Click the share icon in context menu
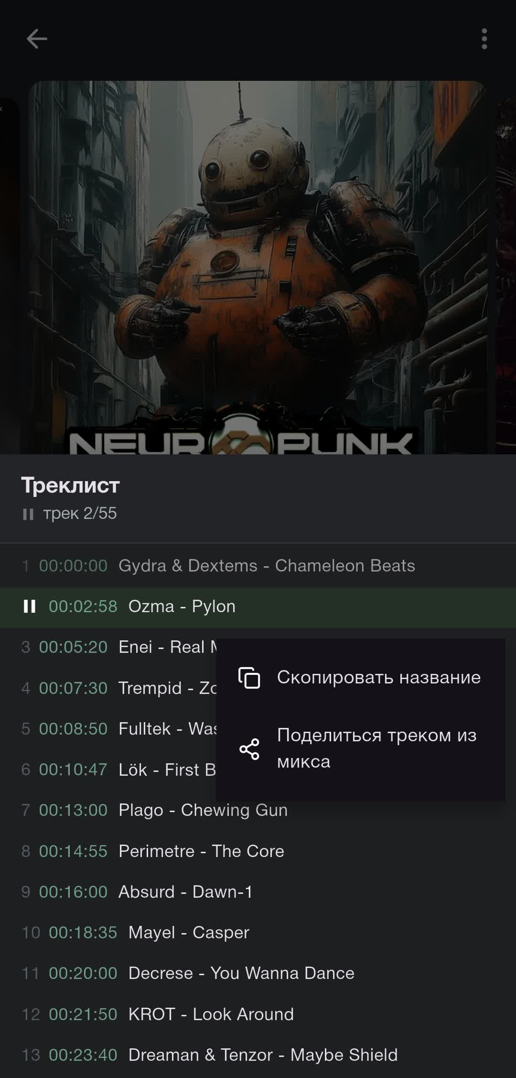Image resolution: width=516 pixels, height=1078 pixels. point(249,748)
